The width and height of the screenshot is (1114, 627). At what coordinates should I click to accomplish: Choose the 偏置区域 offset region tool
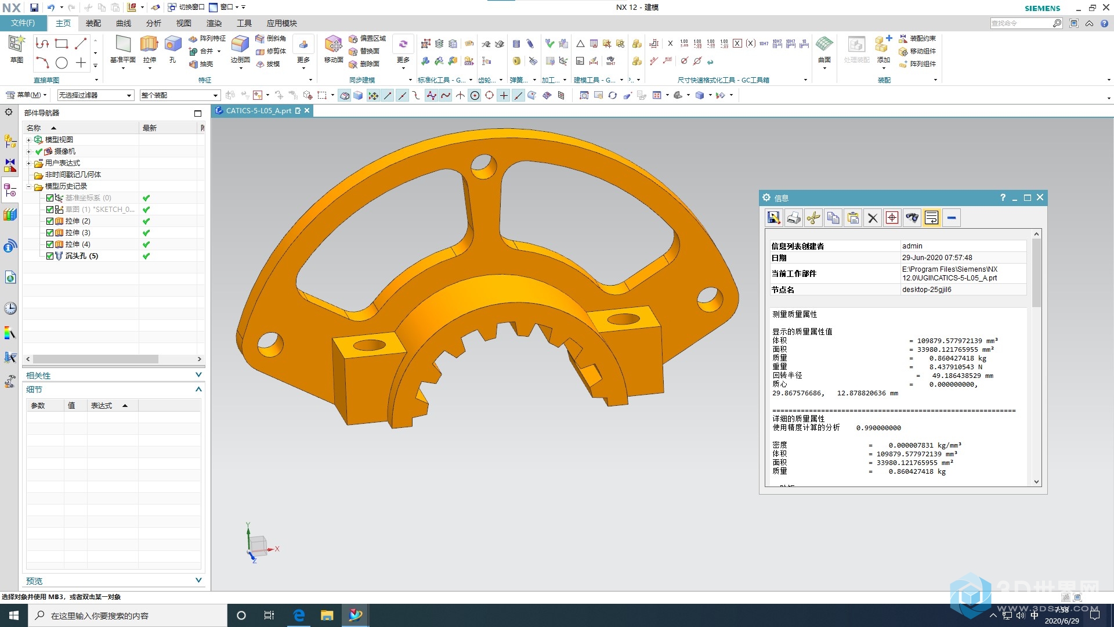pos(367,38)
